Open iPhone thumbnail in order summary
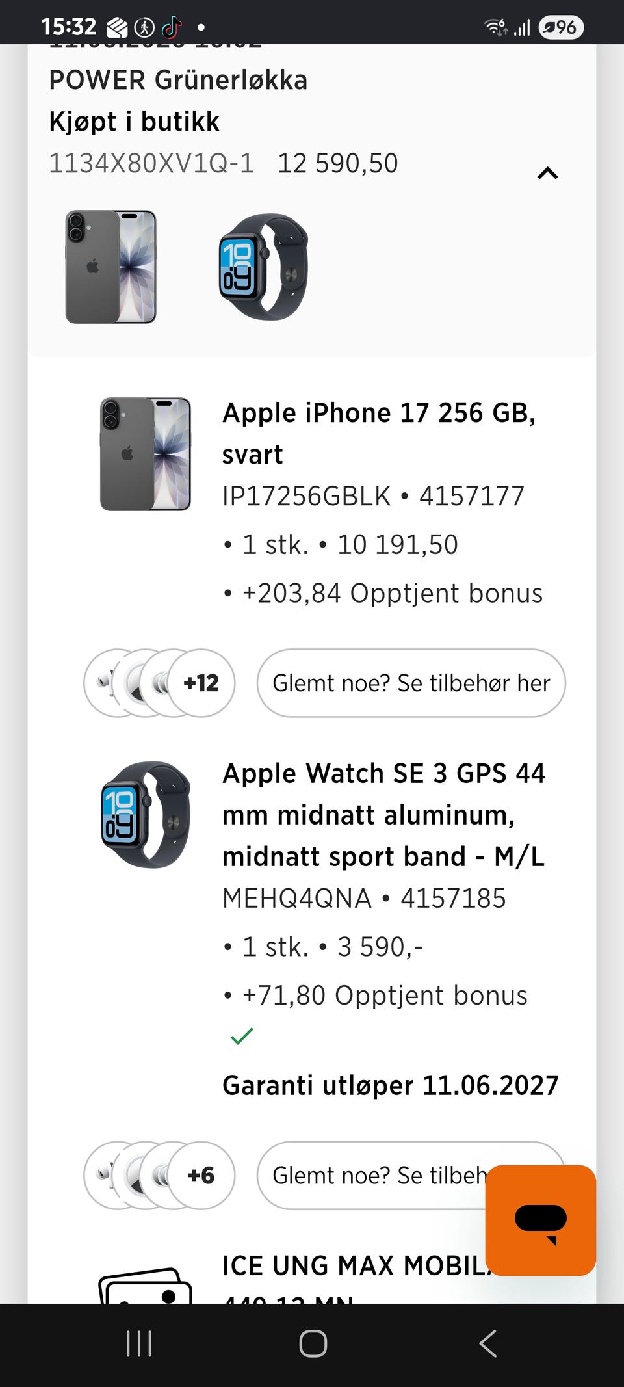The width and height of the screenshot is (624, 1387). (111, 267)
